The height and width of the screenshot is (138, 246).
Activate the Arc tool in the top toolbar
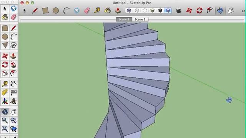coord(66,10)
